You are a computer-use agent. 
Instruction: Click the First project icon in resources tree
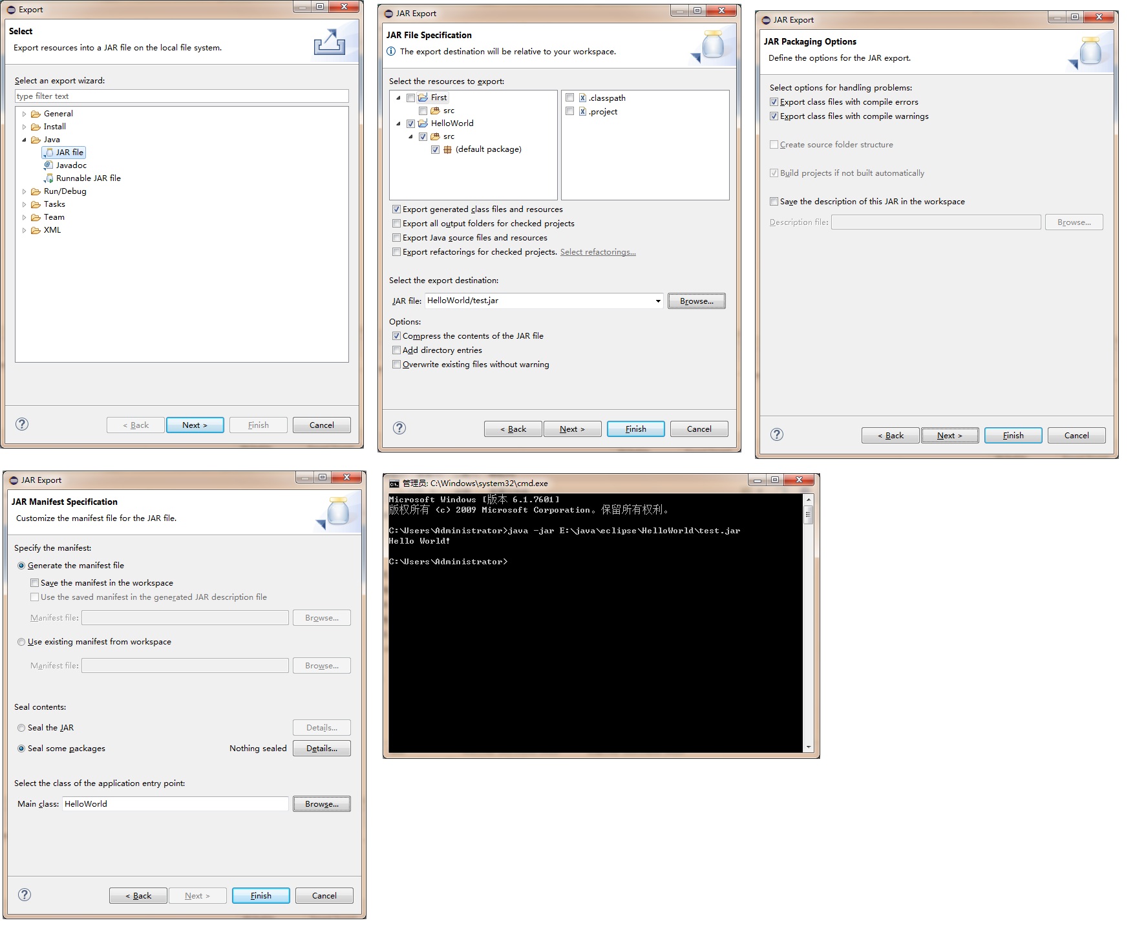(x=423, y=98)
